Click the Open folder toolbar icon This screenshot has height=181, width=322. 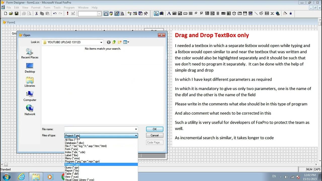pyautogui.click(x=11, y=14)
